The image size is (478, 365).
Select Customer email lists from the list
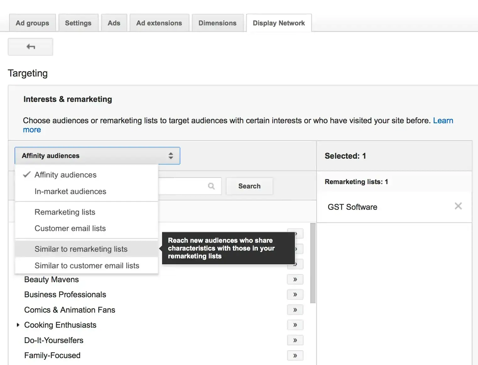[x=70, y=228]
